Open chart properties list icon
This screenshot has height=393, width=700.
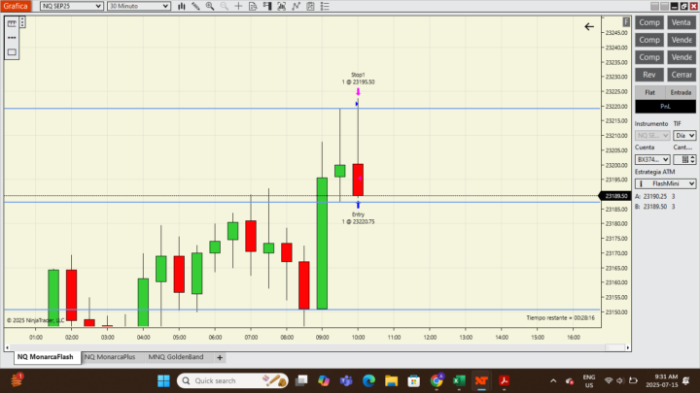325,6
